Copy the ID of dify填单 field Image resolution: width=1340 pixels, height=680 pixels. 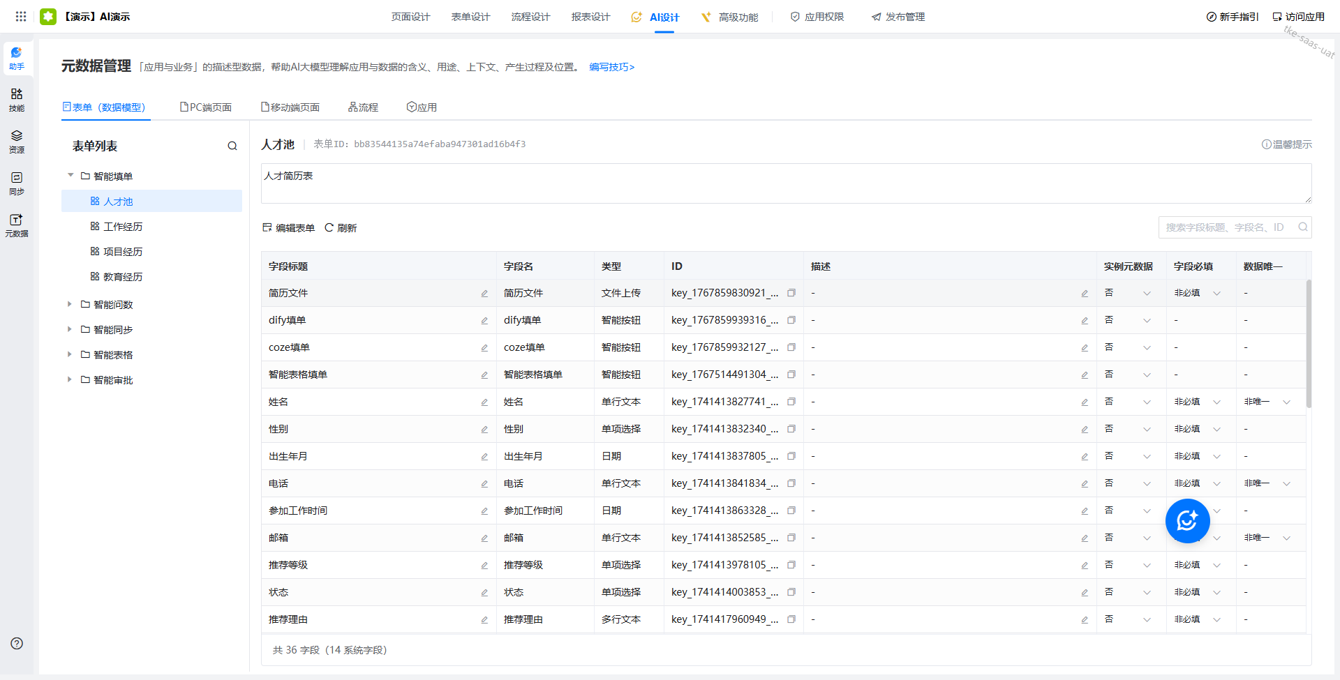pos(791,320)
